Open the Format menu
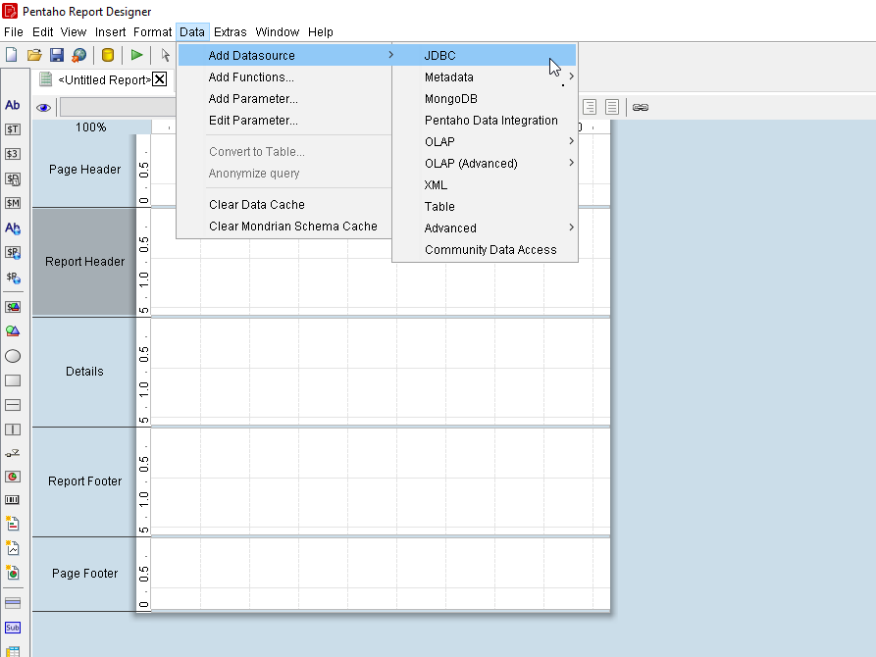 tap(152, 31)
